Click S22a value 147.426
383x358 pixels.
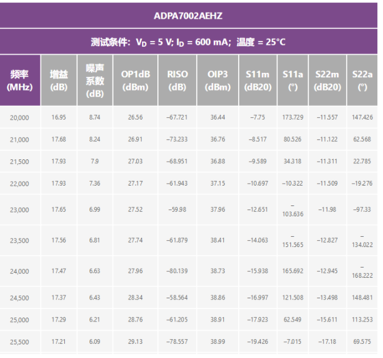pyautogui.click(x=362, y=117)
